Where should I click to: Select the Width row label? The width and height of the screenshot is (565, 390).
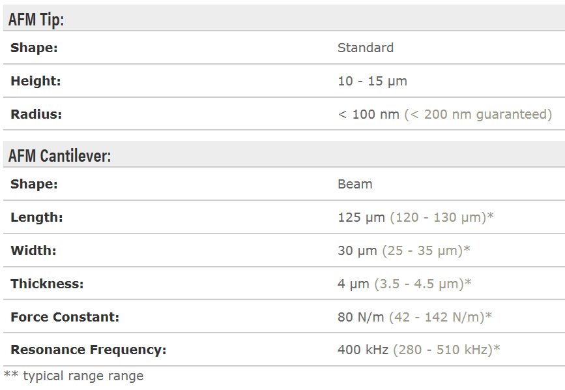33,250
